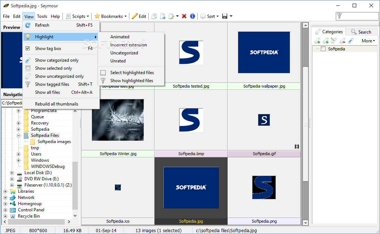Click the remove category tag minus icon
The width and height of the screenshot is (380, 234).
[x=342, y=41]
